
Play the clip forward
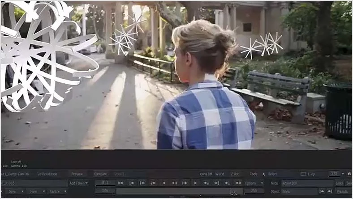tap(195, 183)
